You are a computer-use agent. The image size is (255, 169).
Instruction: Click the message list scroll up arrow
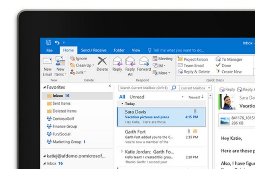pos(210,95)
